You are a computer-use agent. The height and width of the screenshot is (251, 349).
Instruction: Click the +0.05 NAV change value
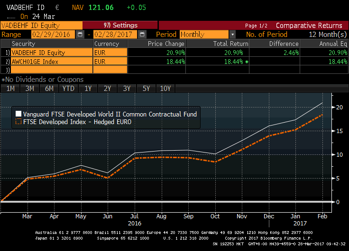[136, 8]
